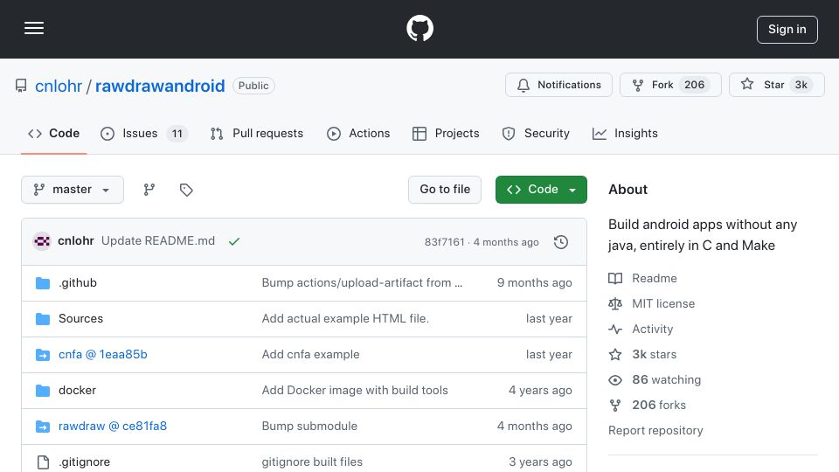Screen dimensions: 839x472
Task: Open the docker folder
Action: 77,390
